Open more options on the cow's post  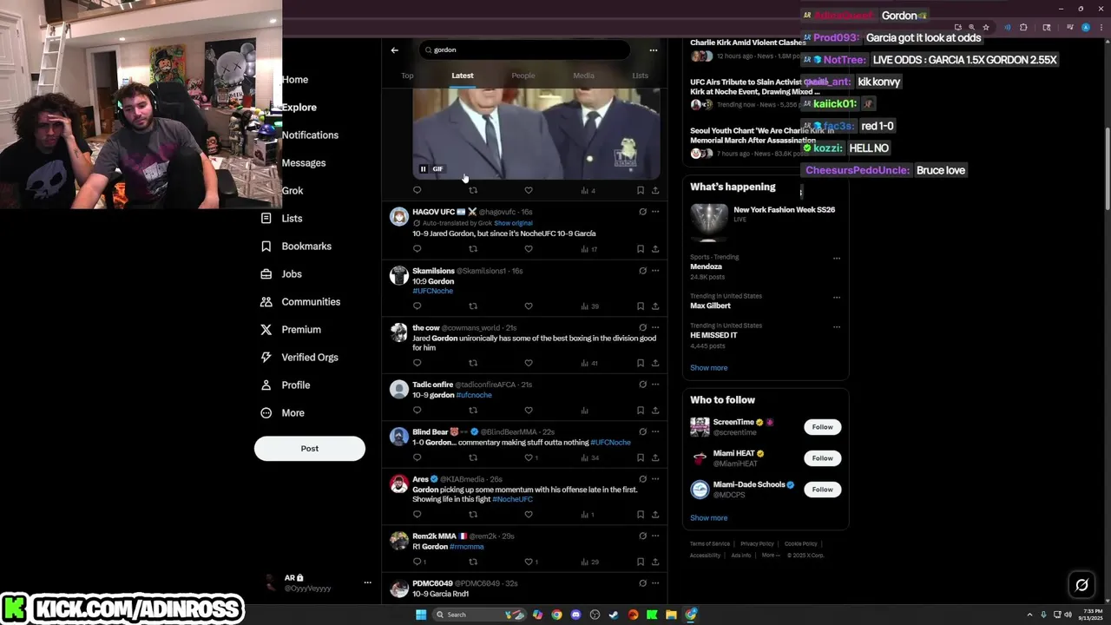coord(655,328)
